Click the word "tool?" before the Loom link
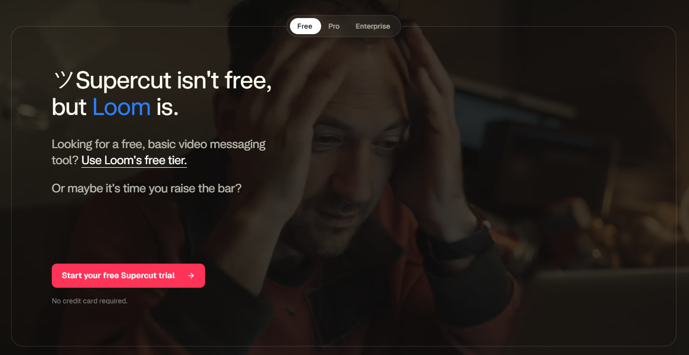Image resolution: width=689 pixels, height=355 pixels. pos(65,161)
